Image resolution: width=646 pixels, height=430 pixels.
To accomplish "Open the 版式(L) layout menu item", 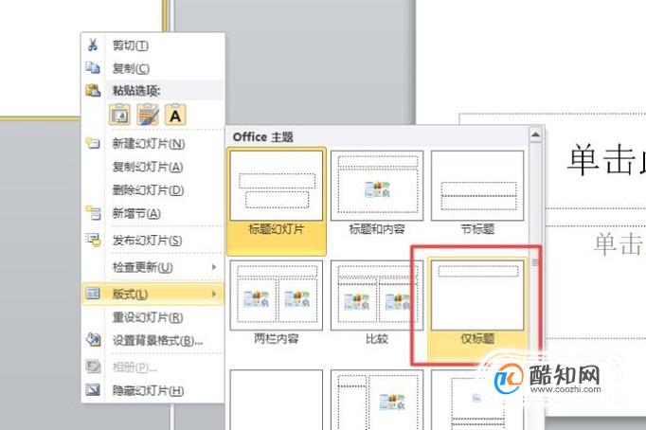I will pos(153,294).
